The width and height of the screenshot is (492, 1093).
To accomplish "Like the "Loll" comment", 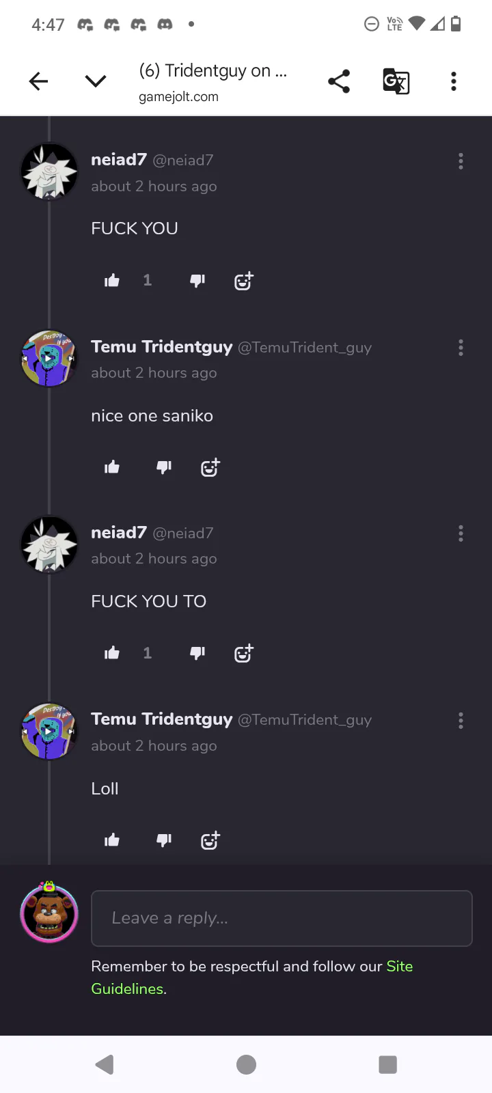I will click(x=112, y=840).
